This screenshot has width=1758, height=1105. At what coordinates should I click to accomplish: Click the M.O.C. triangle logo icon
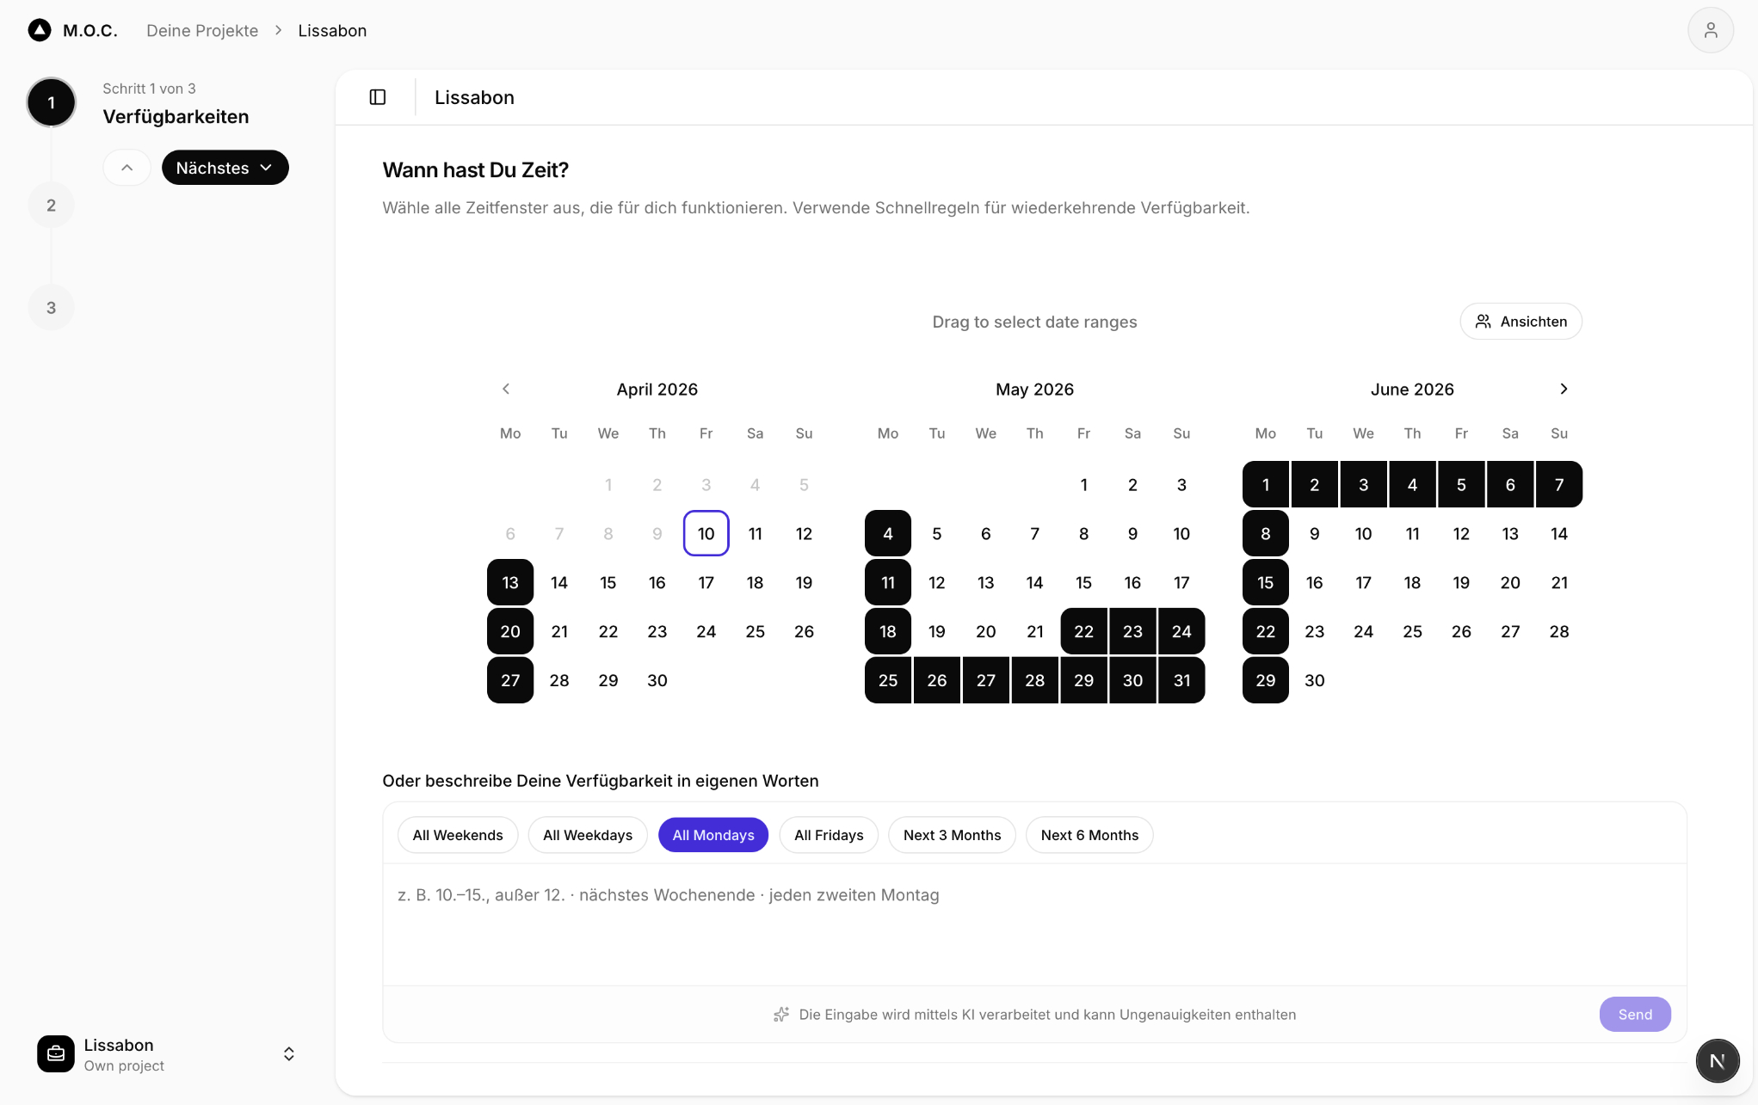click(x=40, y=31)
